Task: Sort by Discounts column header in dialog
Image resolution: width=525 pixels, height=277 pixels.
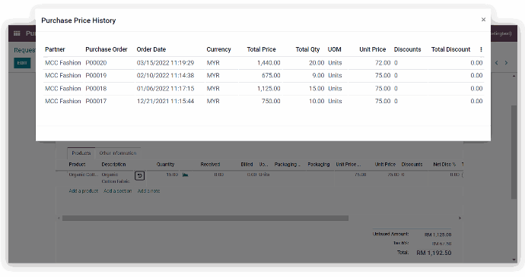Action: pos(408,49)
